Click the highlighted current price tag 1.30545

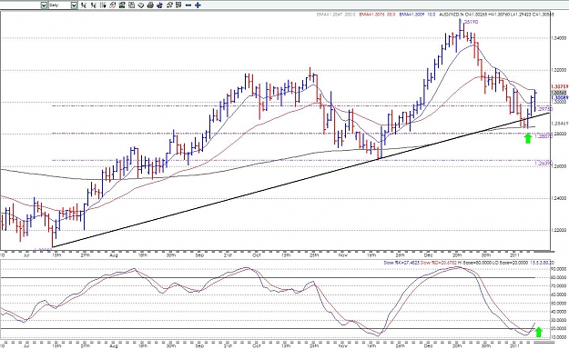(559, 93)
